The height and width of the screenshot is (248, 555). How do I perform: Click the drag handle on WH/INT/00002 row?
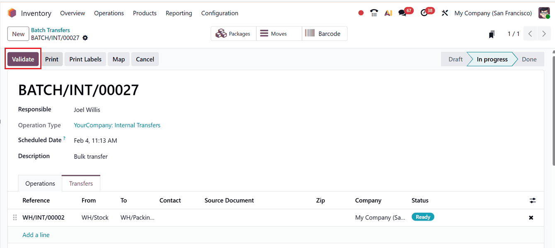coord(15,217)
